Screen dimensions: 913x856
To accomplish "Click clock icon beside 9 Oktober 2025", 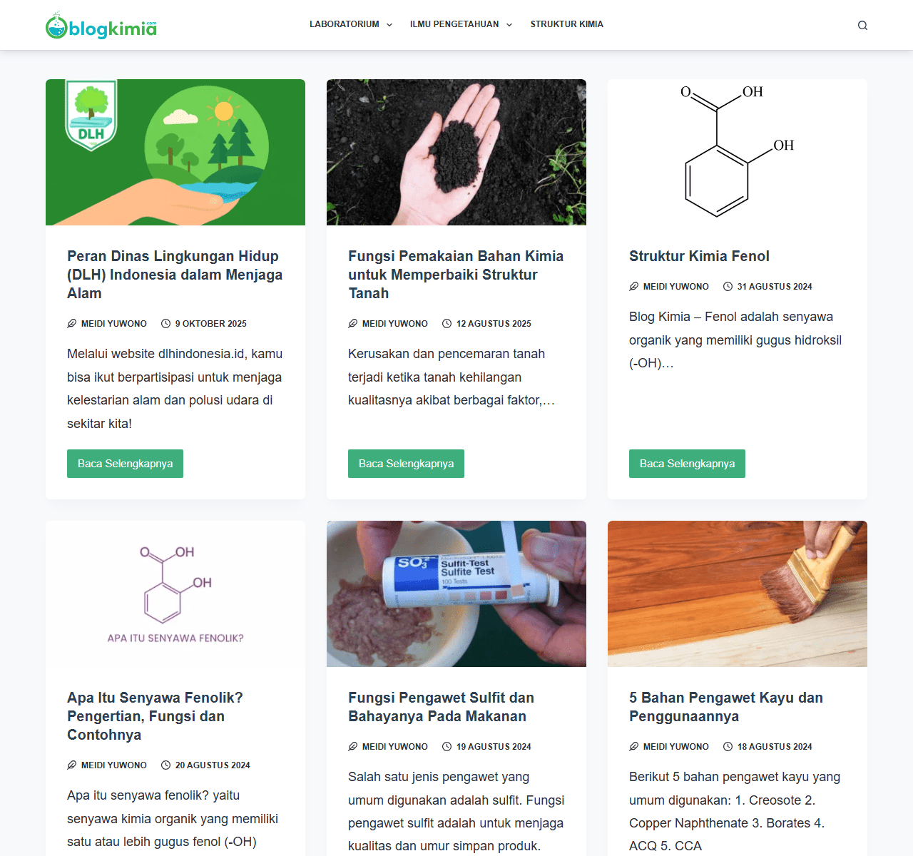I will click(165, 324).
